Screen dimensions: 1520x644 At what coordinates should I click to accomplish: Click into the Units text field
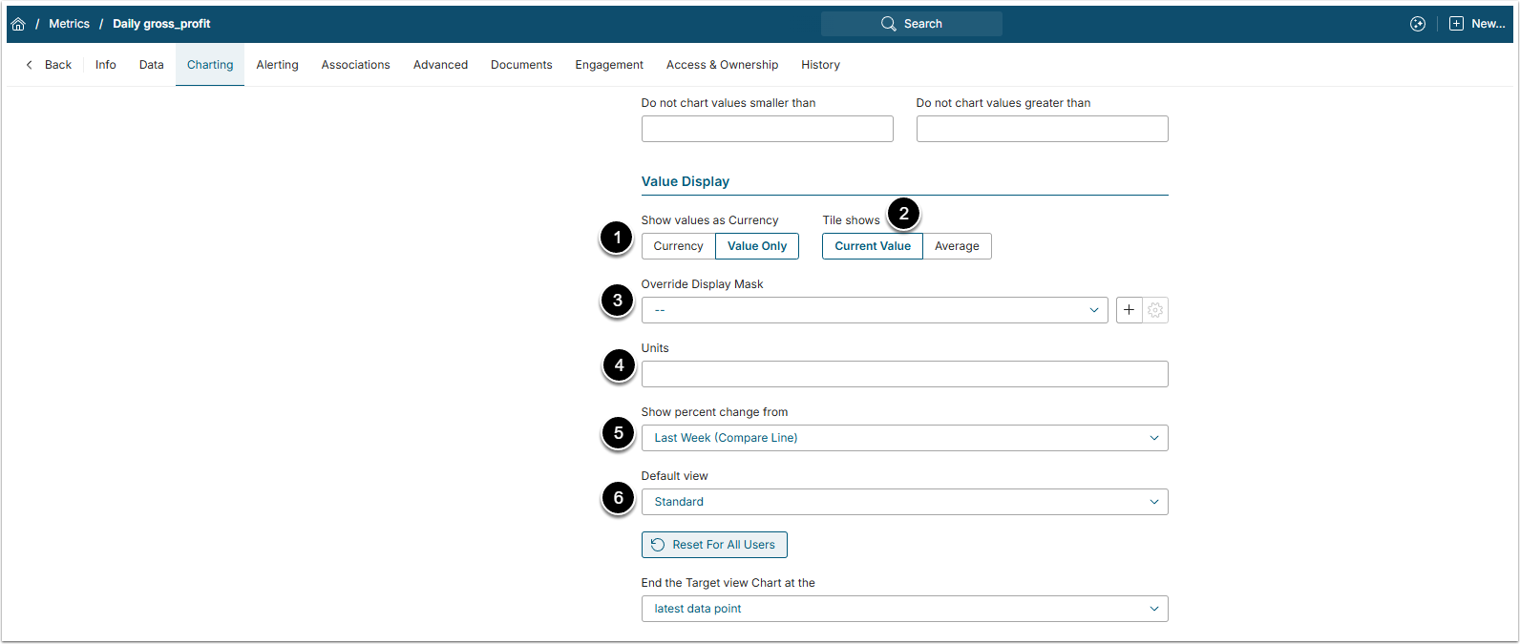tap(904, 374)
